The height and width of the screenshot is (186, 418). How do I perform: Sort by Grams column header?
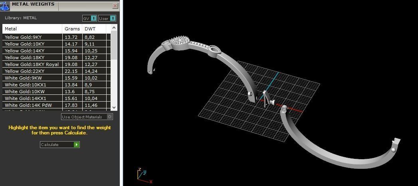tap(72, 29)
